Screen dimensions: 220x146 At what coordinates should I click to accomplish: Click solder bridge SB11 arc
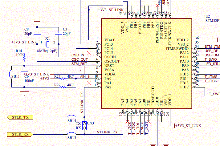point(10,74)
